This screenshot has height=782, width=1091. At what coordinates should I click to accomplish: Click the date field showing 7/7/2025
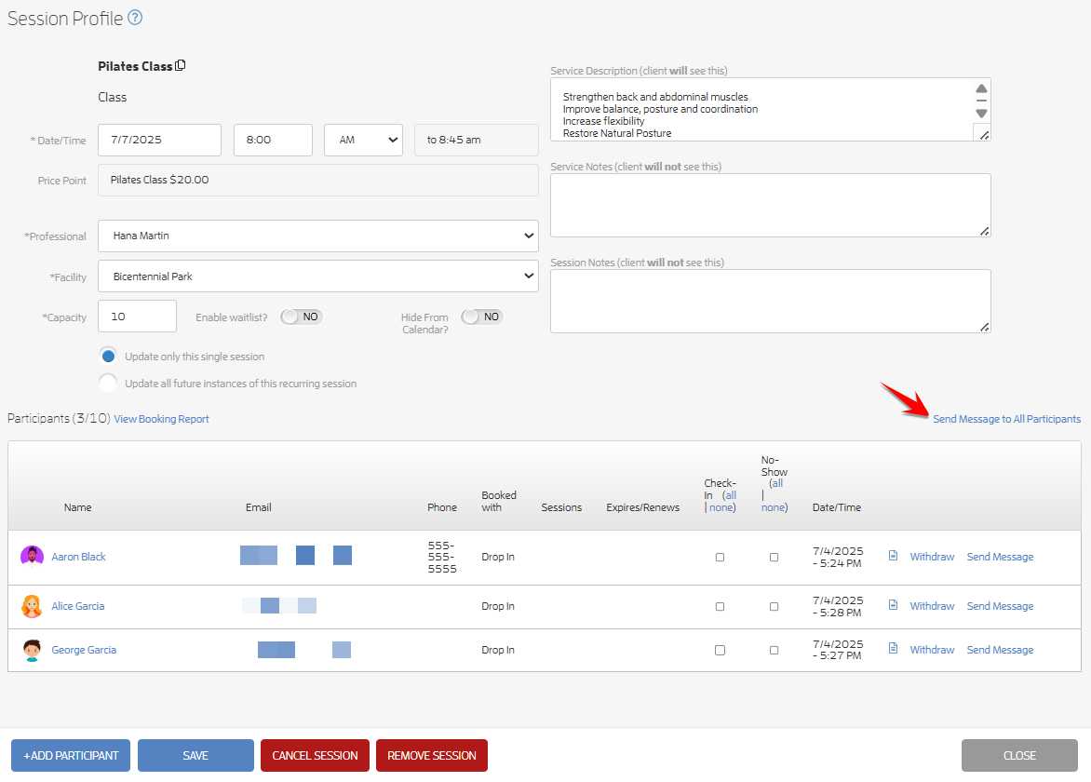pos(159,140)
